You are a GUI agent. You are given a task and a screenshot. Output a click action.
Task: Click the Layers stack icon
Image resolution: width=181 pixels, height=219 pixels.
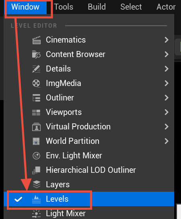click(x=36, y=184)
